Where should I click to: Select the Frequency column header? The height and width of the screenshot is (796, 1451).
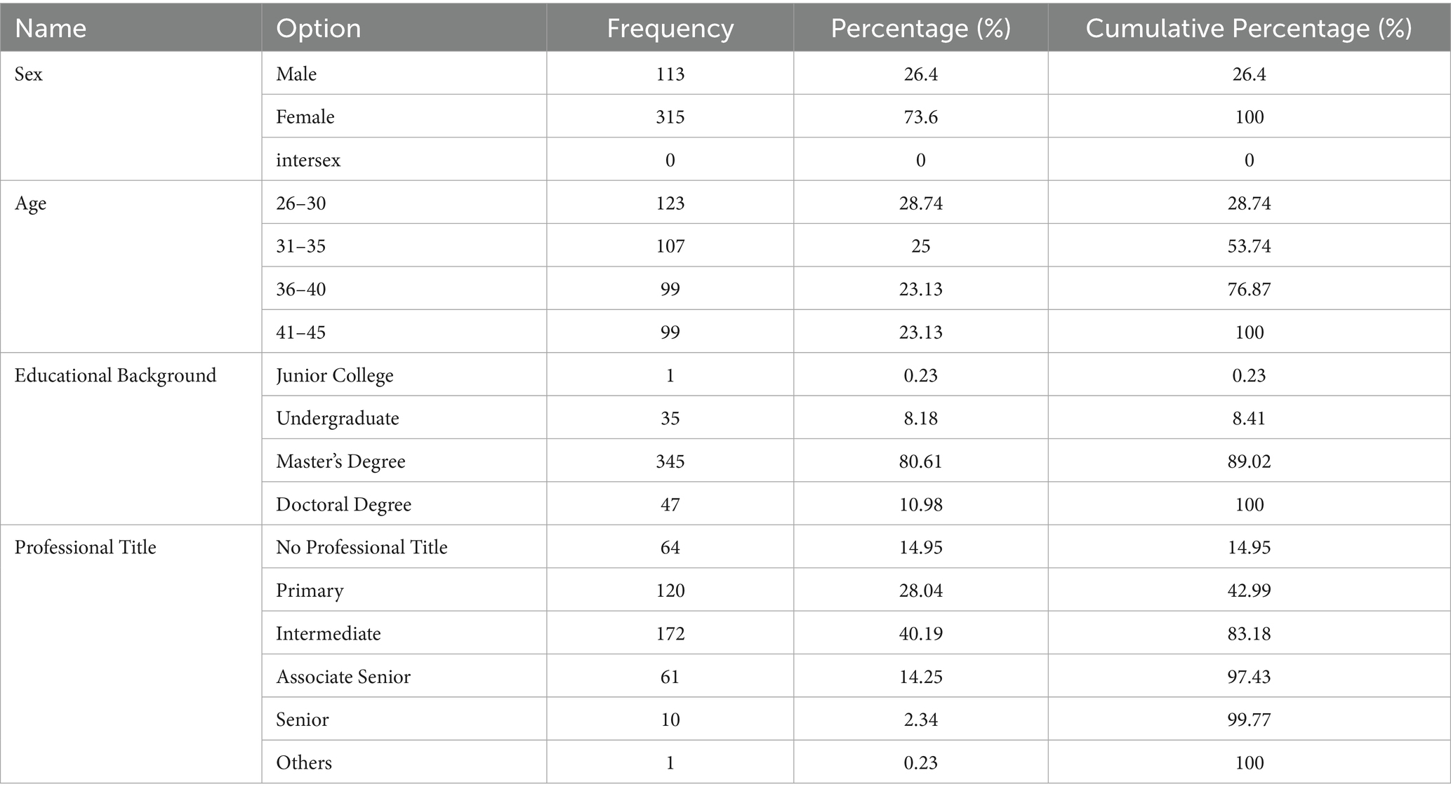coord(670,28)
